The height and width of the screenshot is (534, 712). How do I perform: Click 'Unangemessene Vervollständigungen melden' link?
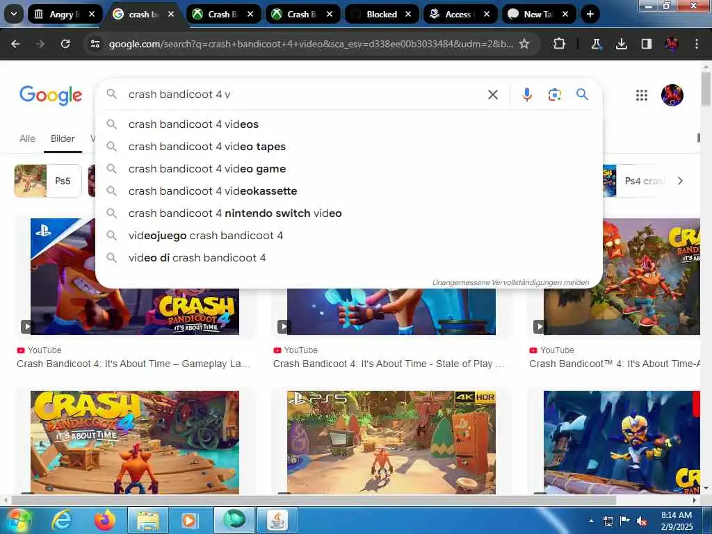pos(510,282)
